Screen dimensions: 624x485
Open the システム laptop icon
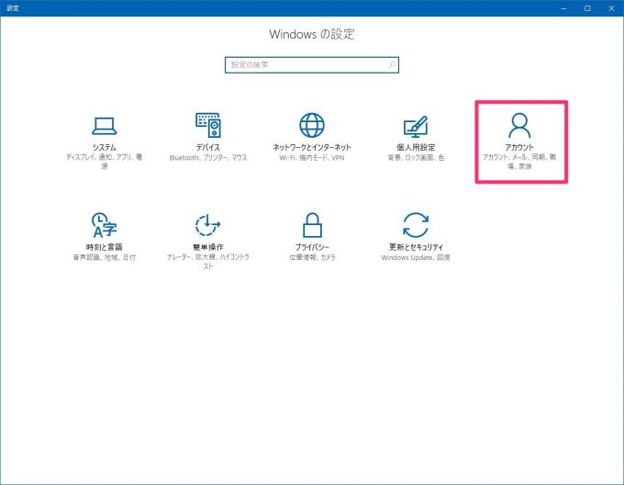(105, 126)
